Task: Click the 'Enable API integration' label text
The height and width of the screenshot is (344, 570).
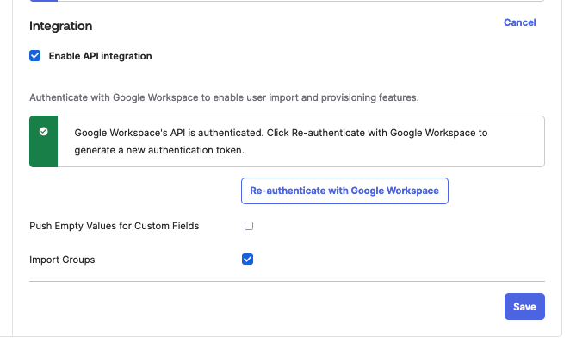Action: [101, 56]
